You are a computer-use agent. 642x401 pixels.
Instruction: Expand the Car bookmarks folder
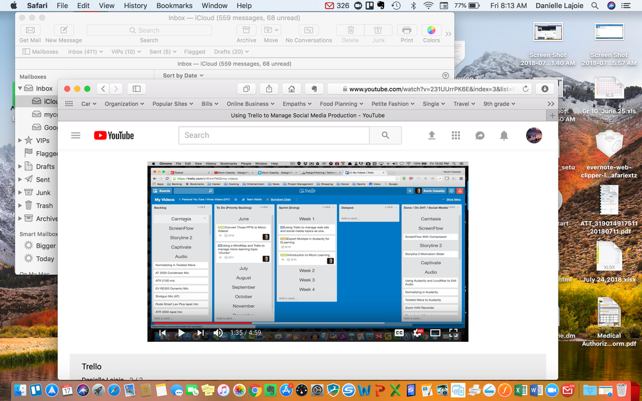[89, 104]
